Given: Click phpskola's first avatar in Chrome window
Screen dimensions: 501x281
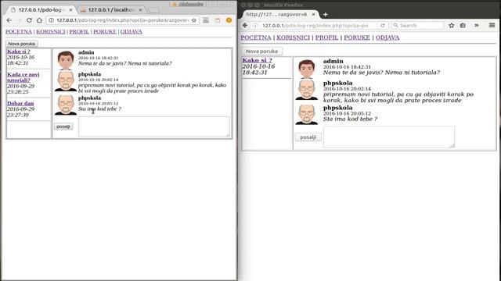Looking at the screenshot, I should click(x=66, y=81).
